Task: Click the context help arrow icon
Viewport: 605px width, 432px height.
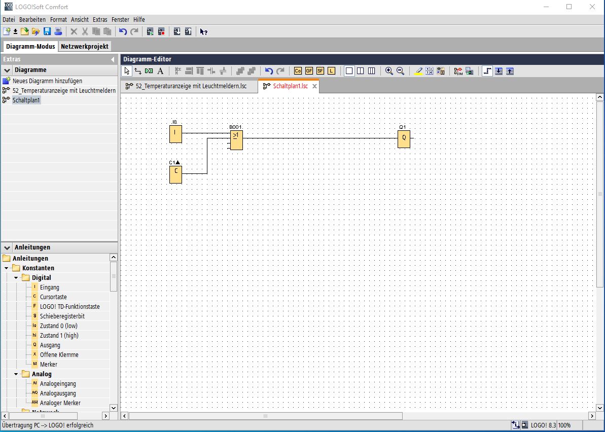Action: pyautogui.click(x=203, y=31)
